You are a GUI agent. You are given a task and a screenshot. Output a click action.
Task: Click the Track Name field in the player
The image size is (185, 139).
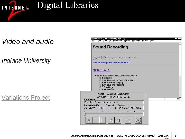(x=114, y=102)
